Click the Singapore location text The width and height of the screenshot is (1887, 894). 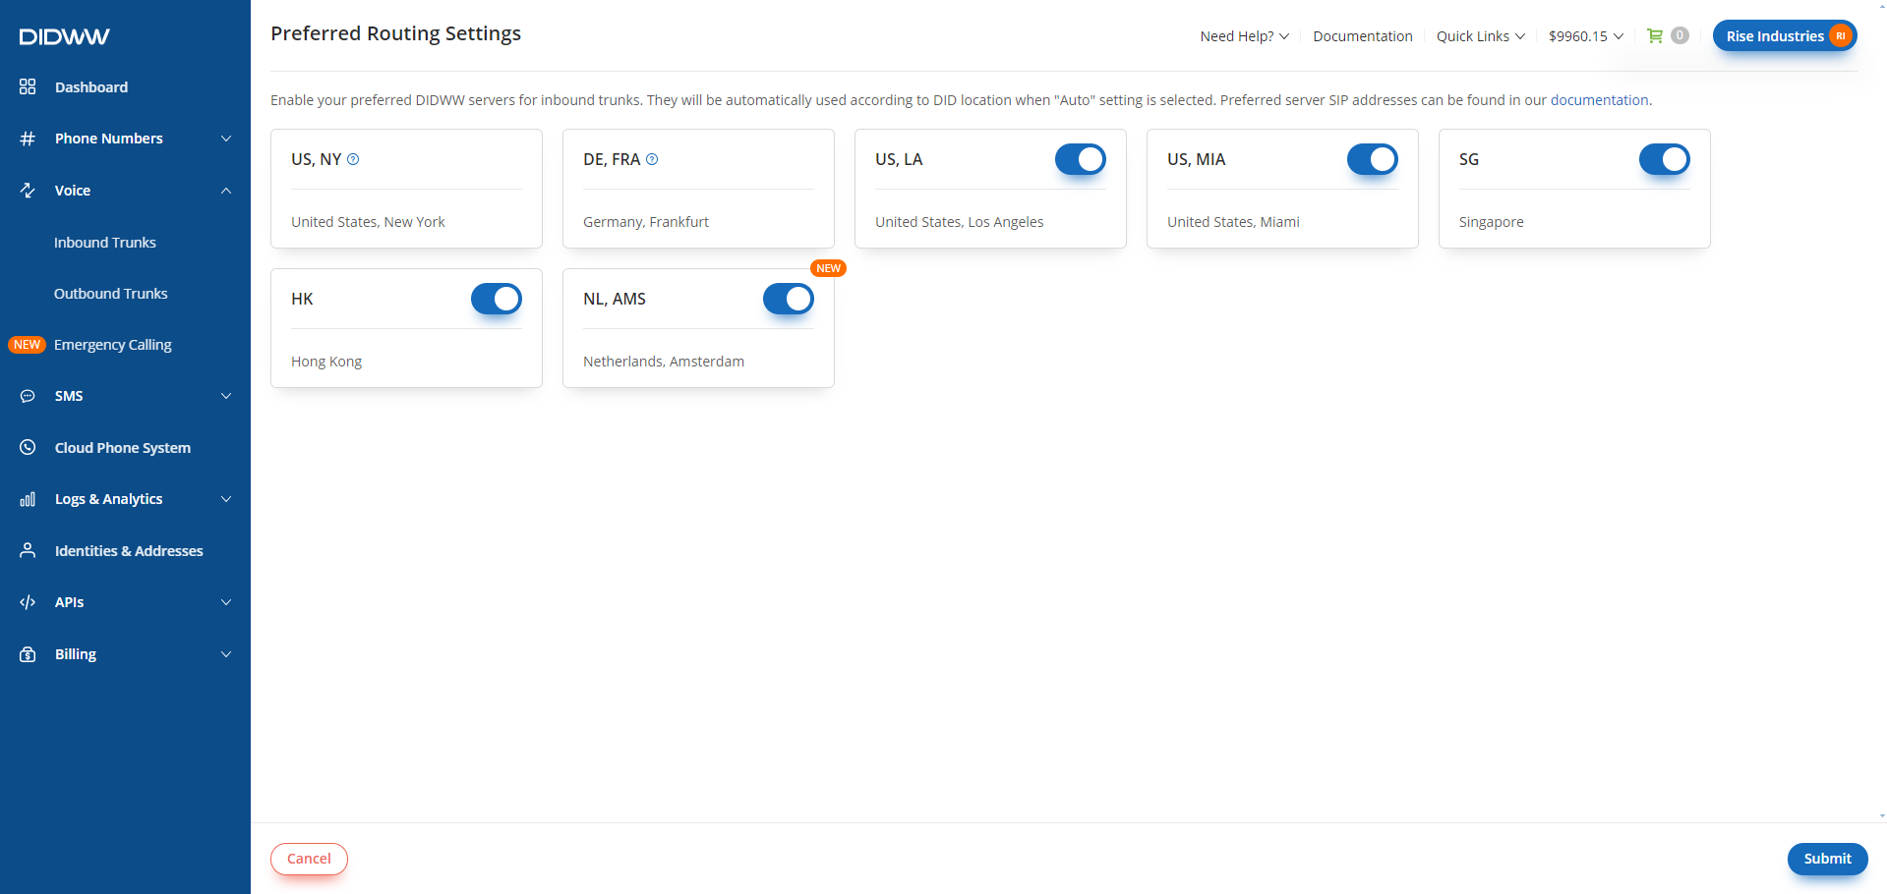coord(1492,222)
